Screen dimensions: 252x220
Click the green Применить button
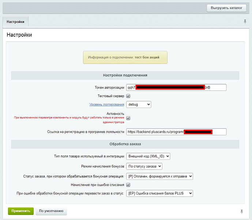pos(21,211)
